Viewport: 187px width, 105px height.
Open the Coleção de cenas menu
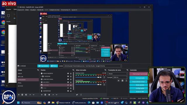(x=54, y=10)
